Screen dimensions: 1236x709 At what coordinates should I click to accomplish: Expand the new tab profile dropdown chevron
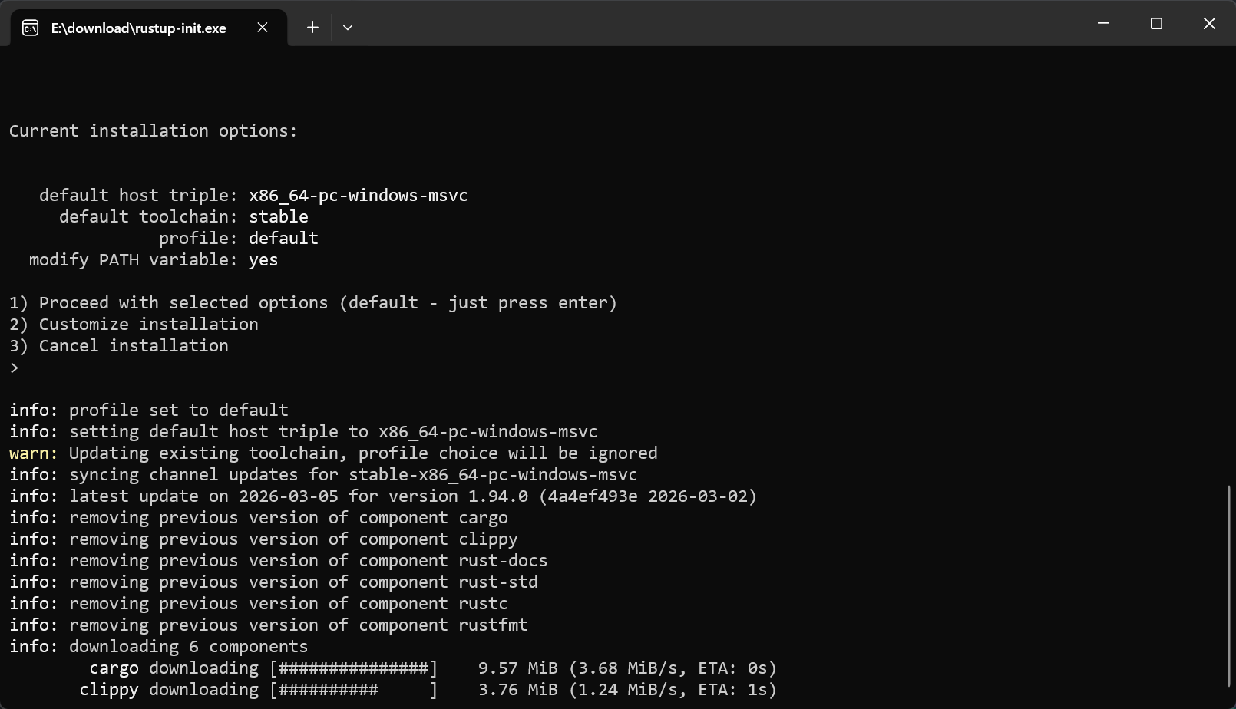(348, 28)
